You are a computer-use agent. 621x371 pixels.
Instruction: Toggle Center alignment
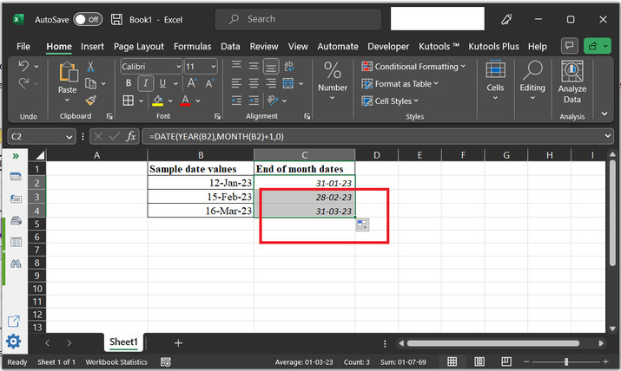click(254, 83)
